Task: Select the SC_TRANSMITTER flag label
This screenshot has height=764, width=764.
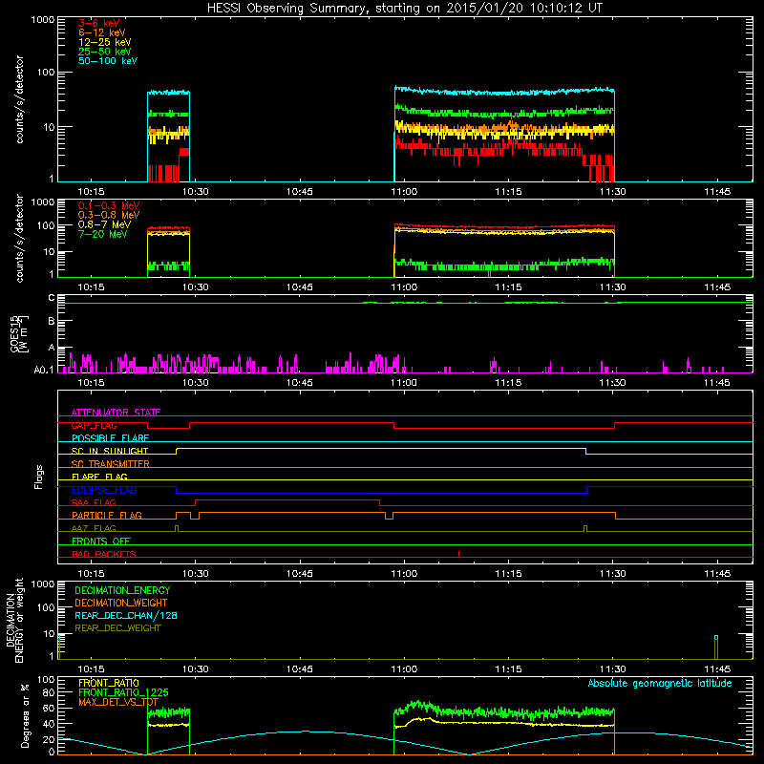Action: [110, 464]
